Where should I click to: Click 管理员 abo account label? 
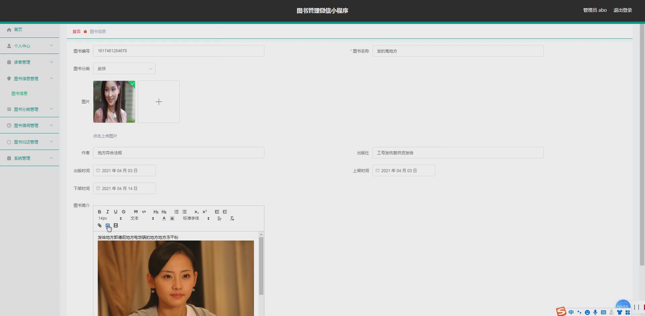point(595,10)
